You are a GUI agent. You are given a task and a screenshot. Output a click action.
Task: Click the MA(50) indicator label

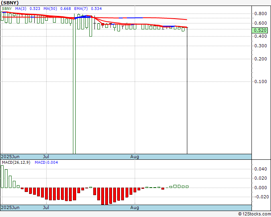click(x=50, y=9)
